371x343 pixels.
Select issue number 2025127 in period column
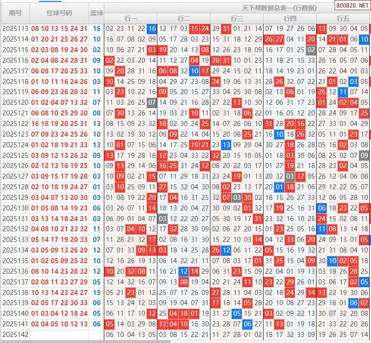tap(15, 176)
